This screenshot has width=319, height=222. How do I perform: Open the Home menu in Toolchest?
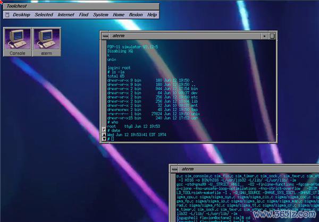[119, 15]
